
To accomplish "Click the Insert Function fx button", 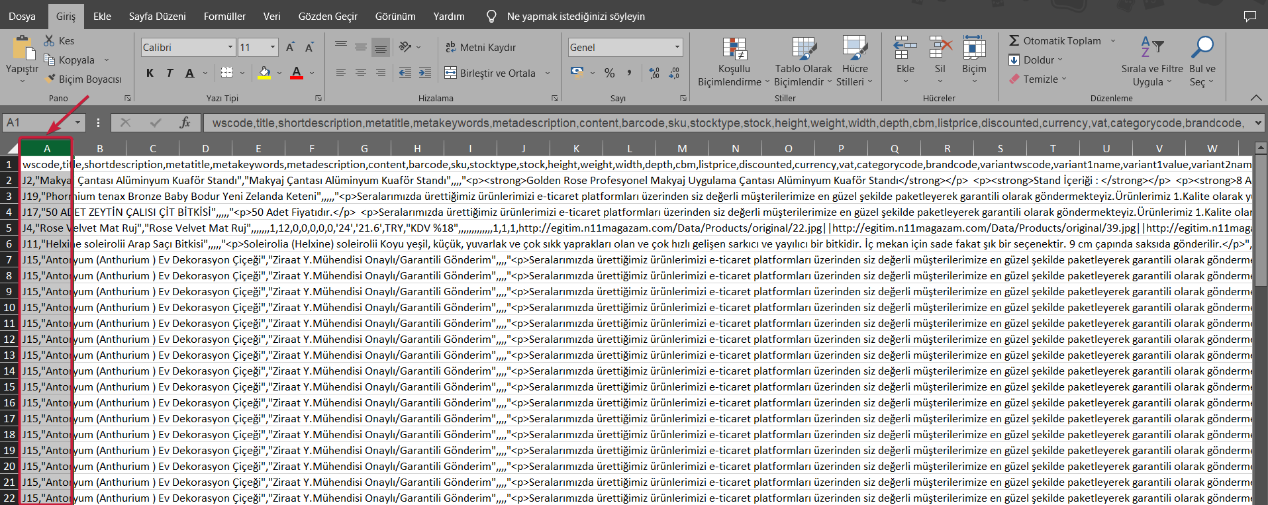I will coord(185,122).
